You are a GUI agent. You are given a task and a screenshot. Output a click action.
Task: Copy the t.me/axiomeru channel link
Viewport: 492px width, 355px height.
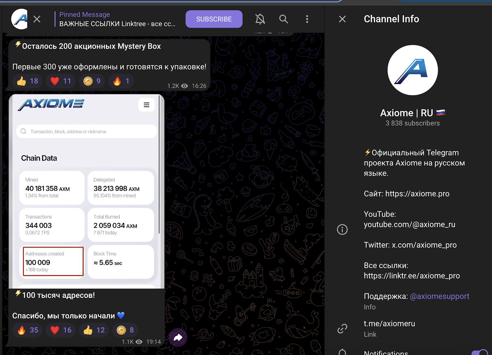click(389, 324)
